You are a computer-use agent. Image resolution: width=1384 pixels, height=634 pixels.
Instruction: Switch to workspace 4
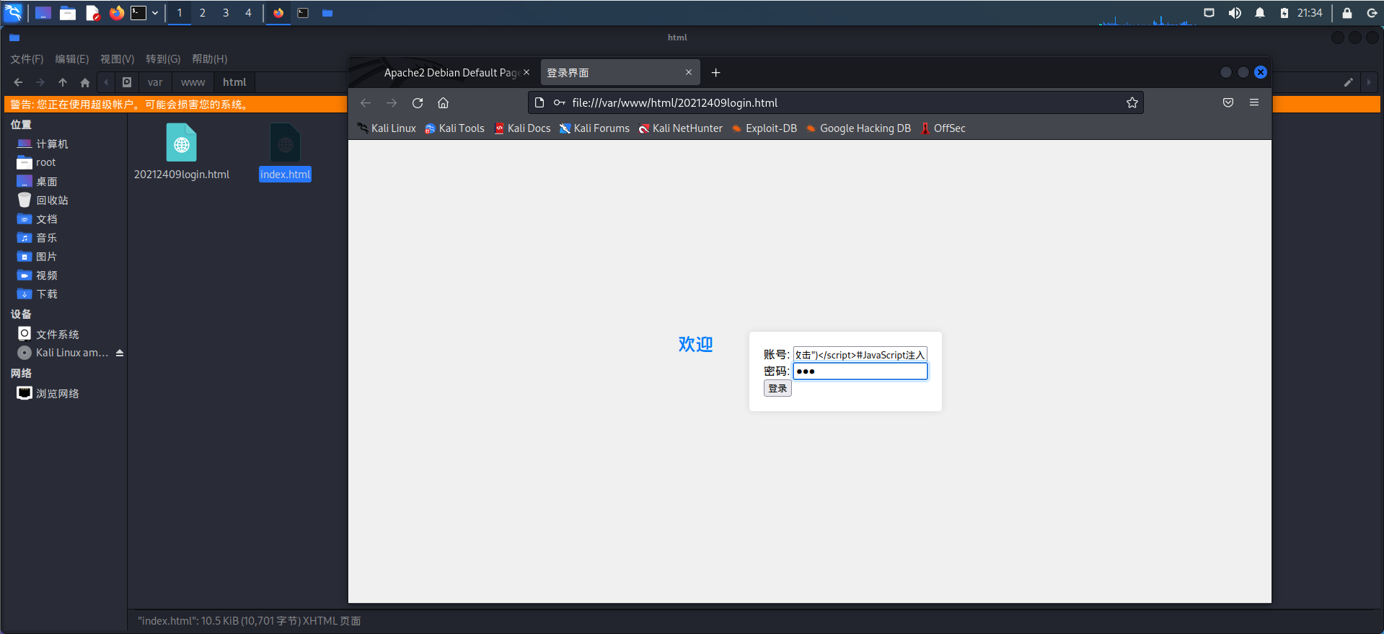tap(249, 13)
